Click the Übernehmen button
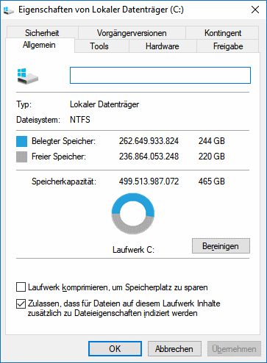 click(234, 349)
